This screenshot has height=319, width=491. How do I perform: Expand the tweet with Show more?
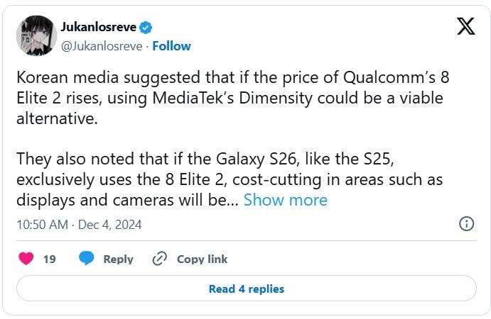(286, 200)
